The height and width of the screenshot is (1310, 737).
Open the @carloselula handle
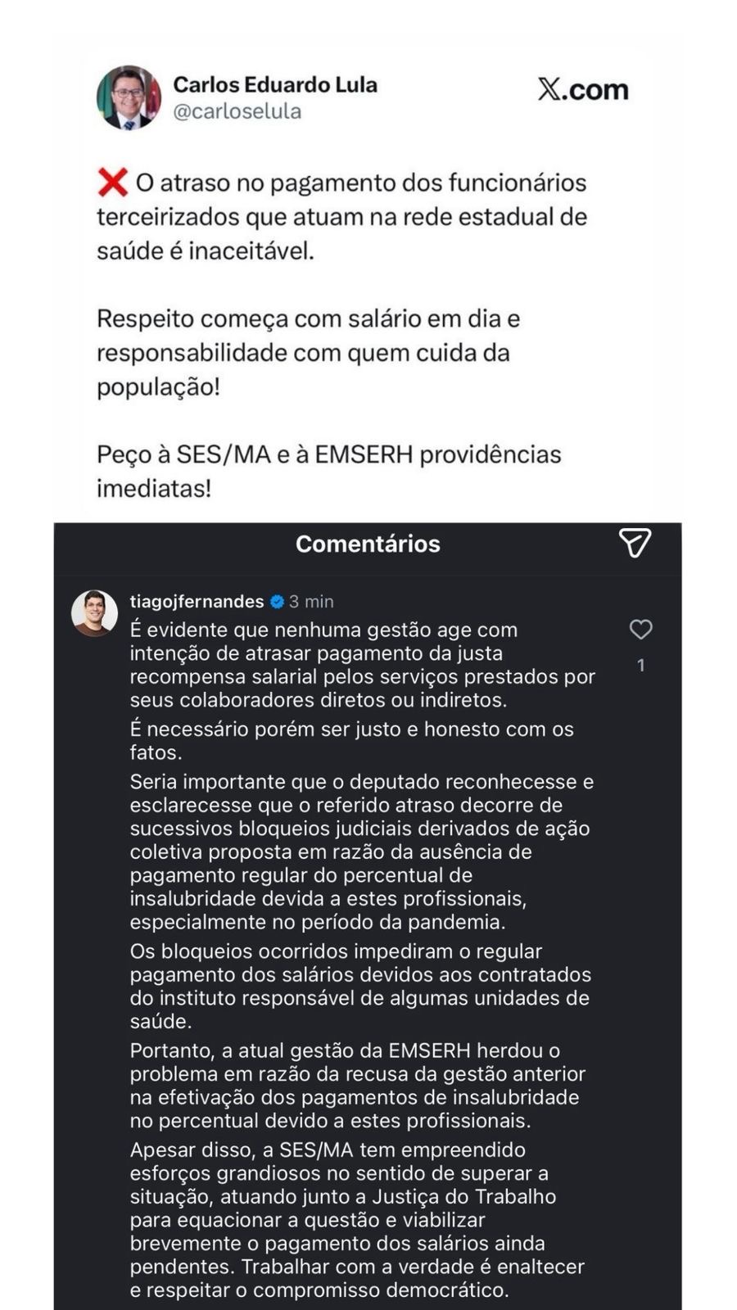pos(237,111)
